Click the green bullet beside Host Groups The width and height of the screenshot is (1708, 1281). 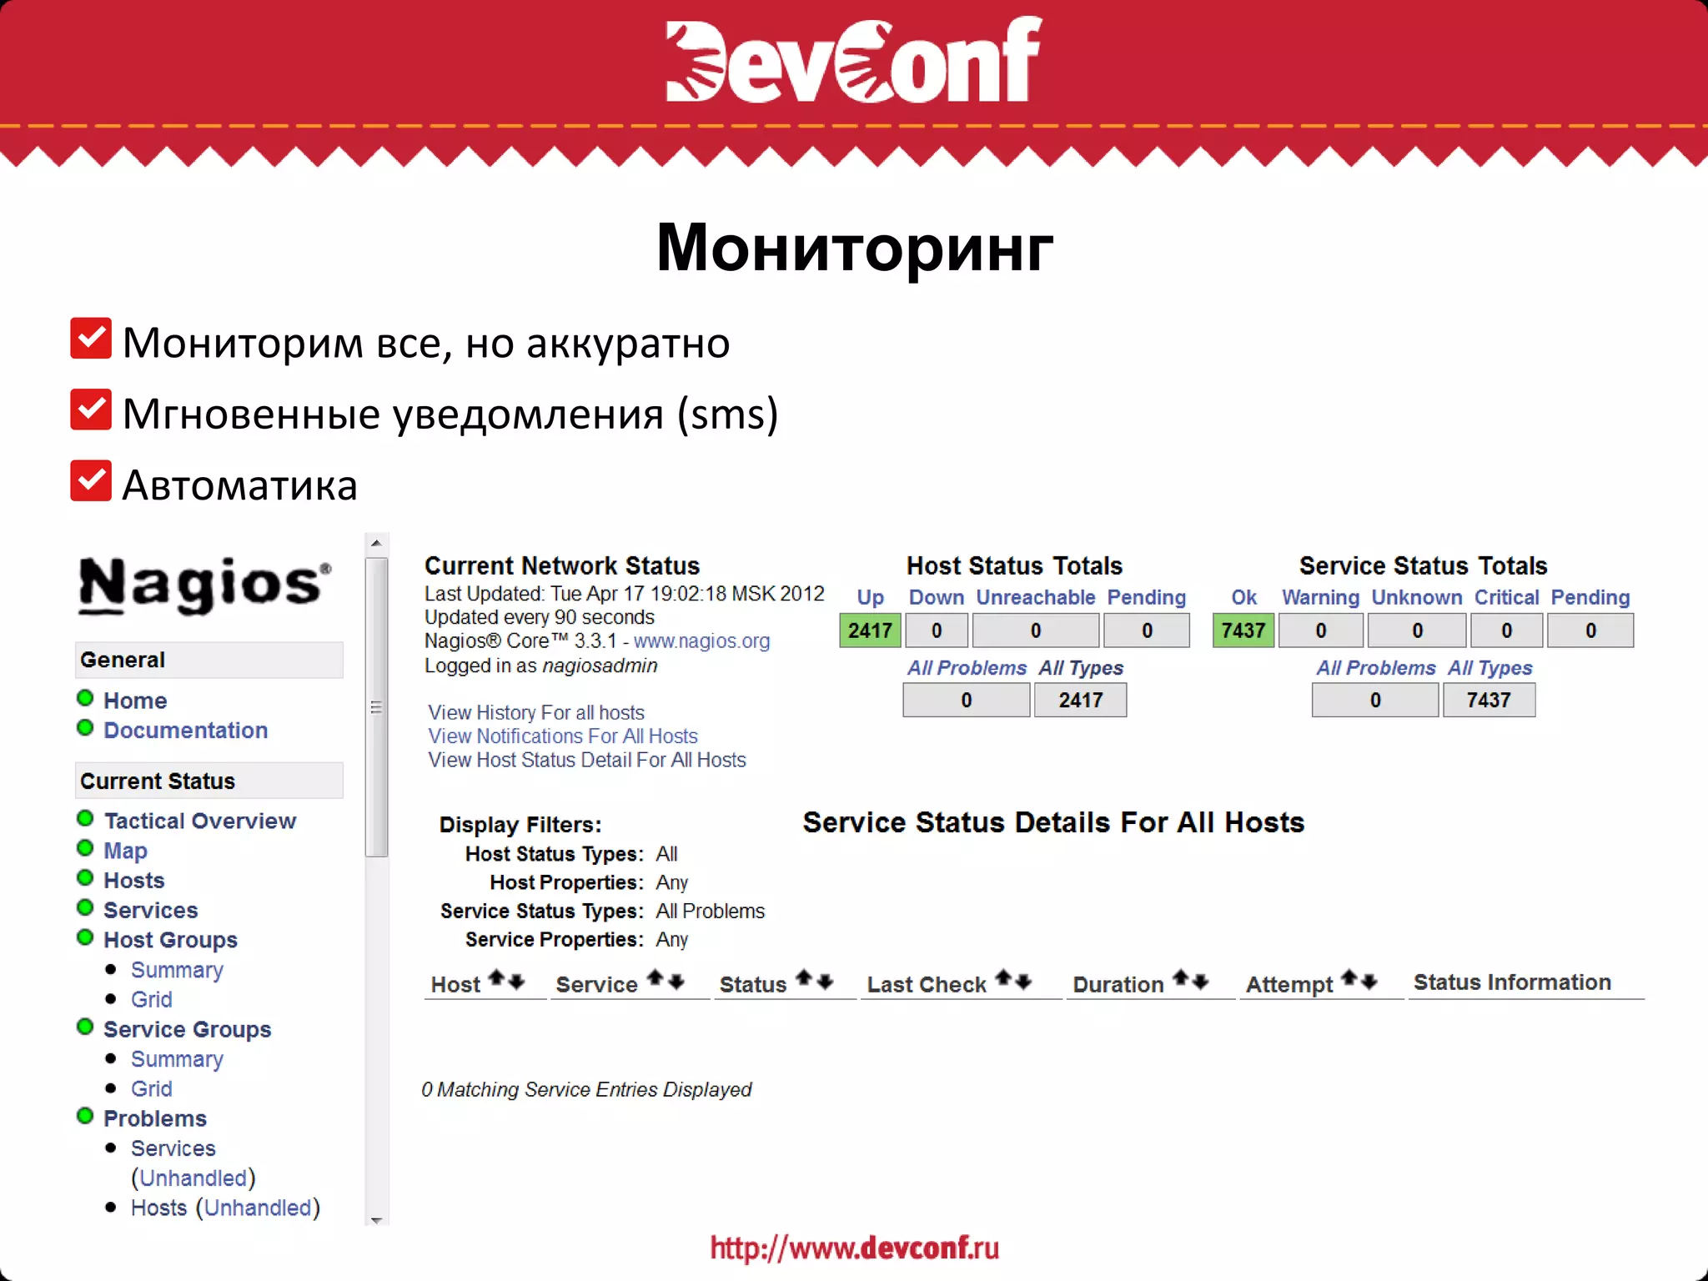click(x=85, y=937)
